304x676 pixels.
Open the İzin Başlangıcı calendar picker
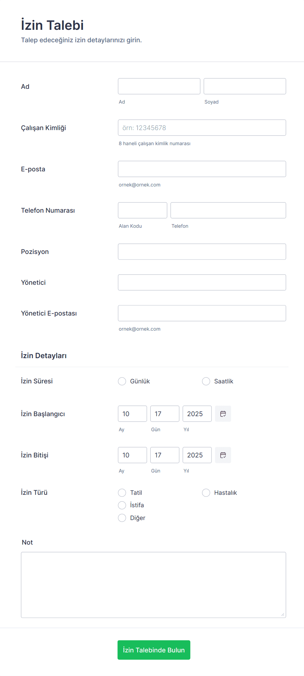click(223, 414)
